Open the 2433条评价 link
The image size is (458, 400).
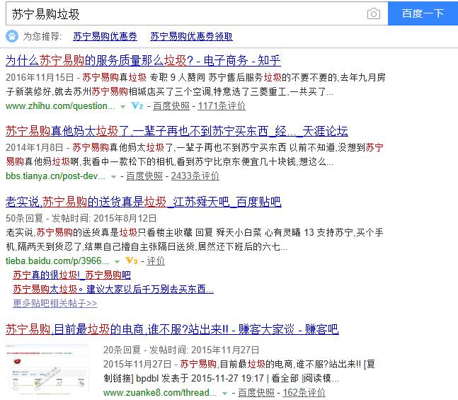[x=195, y=176]
